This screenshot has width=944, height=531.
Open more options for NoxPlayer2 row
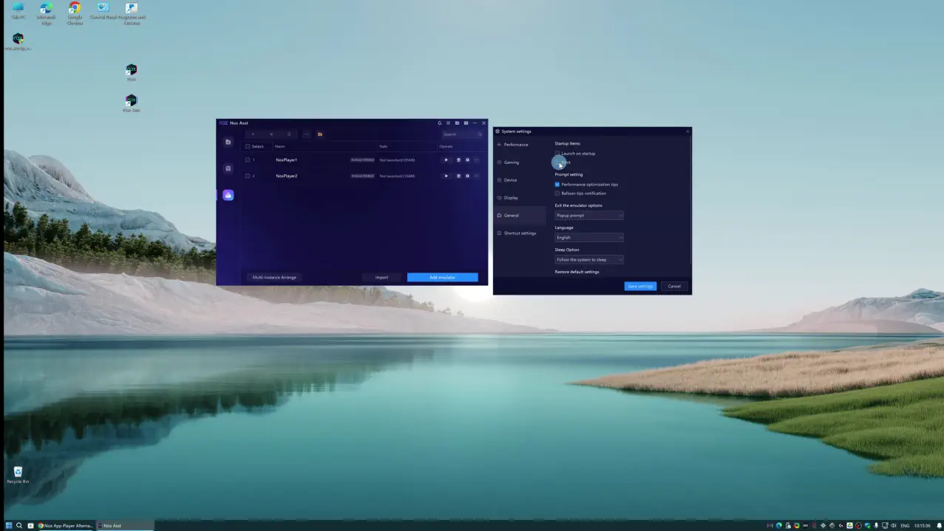pos(477,176)
